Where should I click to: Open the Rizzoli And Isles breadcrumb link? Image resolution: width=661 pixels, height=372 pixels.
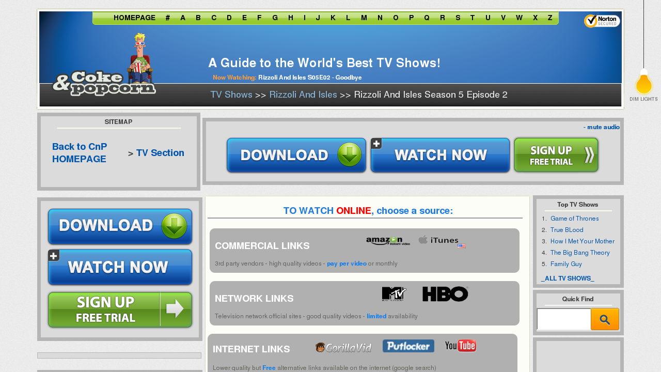(303, 95)
